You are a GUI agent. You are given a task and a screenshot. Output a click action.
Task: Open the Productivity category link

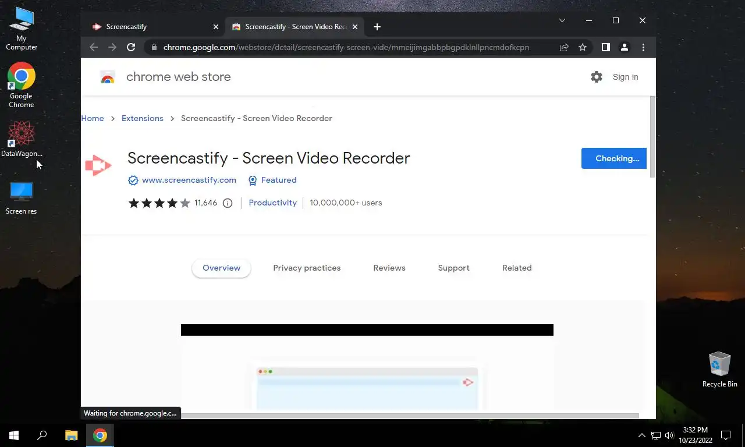point(272,203)
